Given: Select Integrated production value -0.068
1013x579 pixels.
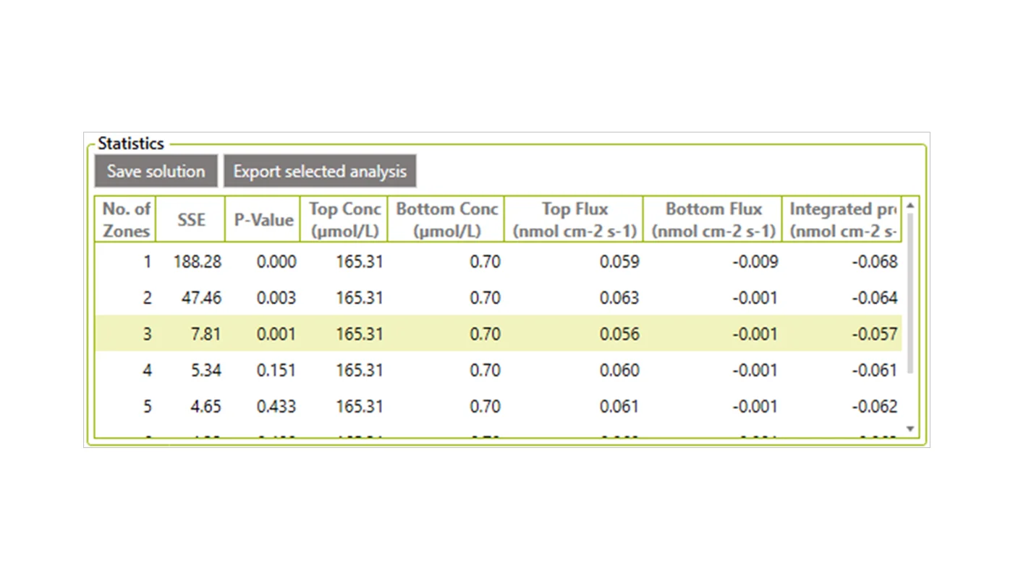Looking at the screenshot, I should pos(875,262).
